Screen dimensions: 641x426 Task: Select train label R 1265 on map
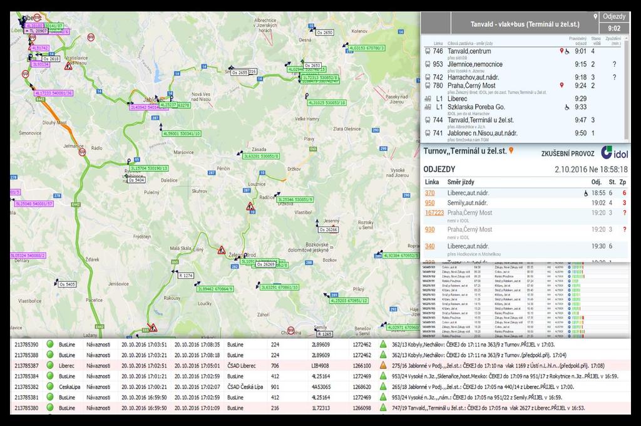[x=325, y=334]
